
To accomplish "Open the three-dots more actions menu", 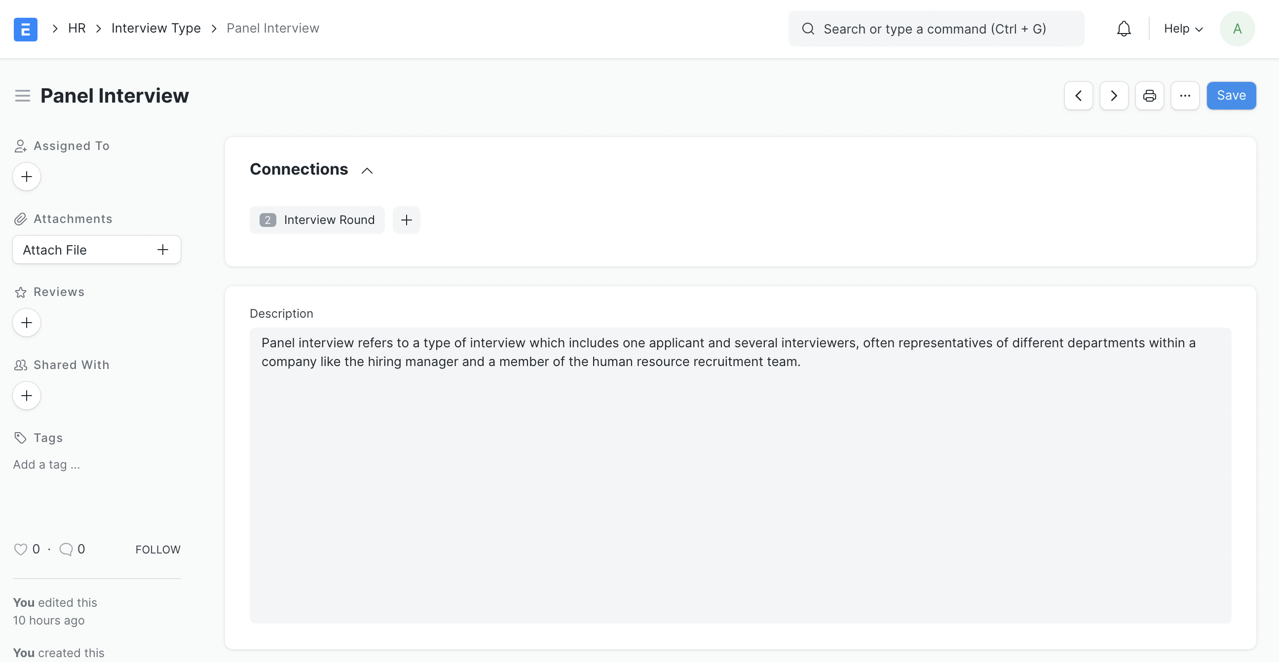I will click(x=1185, y=95).
